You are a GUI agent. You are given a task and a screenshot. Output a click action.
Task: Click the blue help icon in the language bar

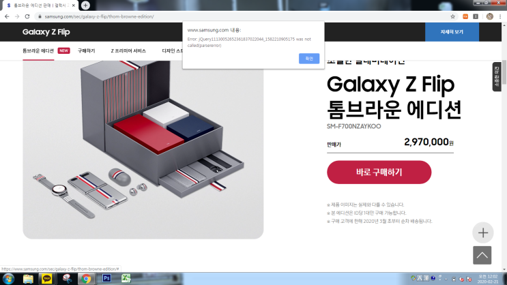pos(433,278)
